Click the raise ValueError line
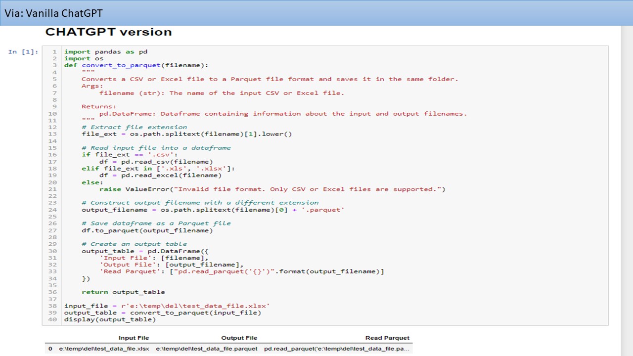The width and height of the screenshot is (633, 356). pyautogui.click(x=272, y=189)
